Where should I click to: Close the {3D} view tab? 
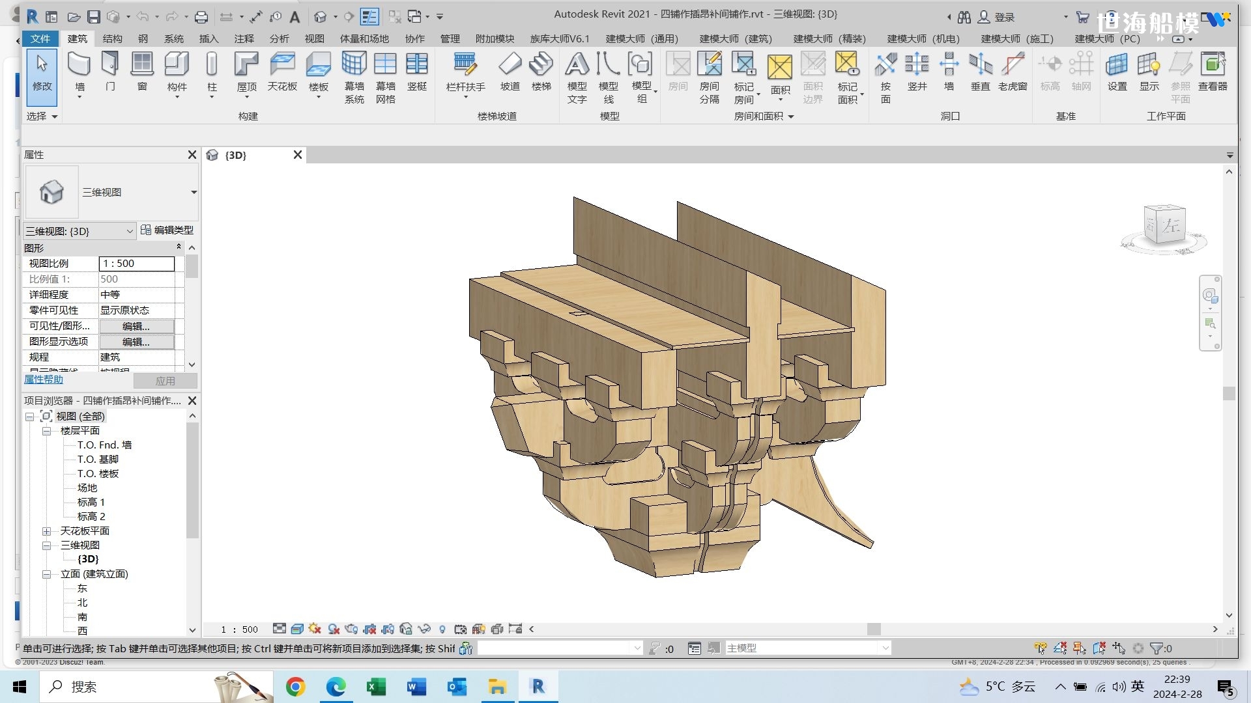coord(298,155)
